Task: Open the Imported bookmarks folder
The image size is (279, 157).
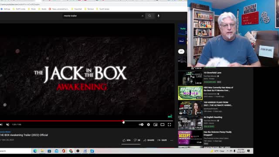Action: point(77,9)
